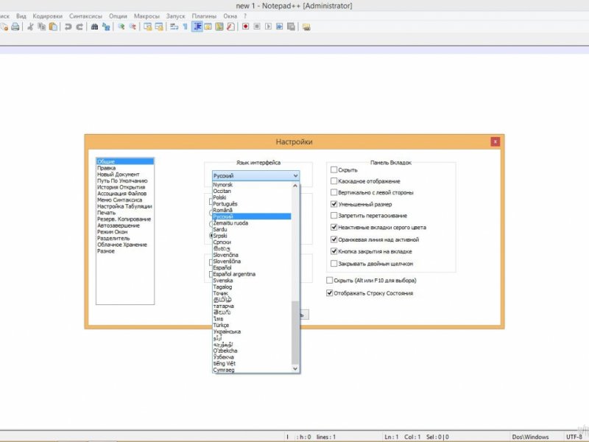Start macro recording with the red dot icon
This screenshot has height=442, width=589.
pos(246,27)
